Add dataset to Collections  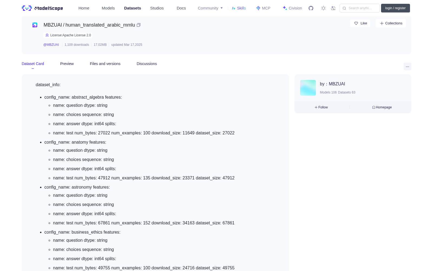click(x=391, y=23)
